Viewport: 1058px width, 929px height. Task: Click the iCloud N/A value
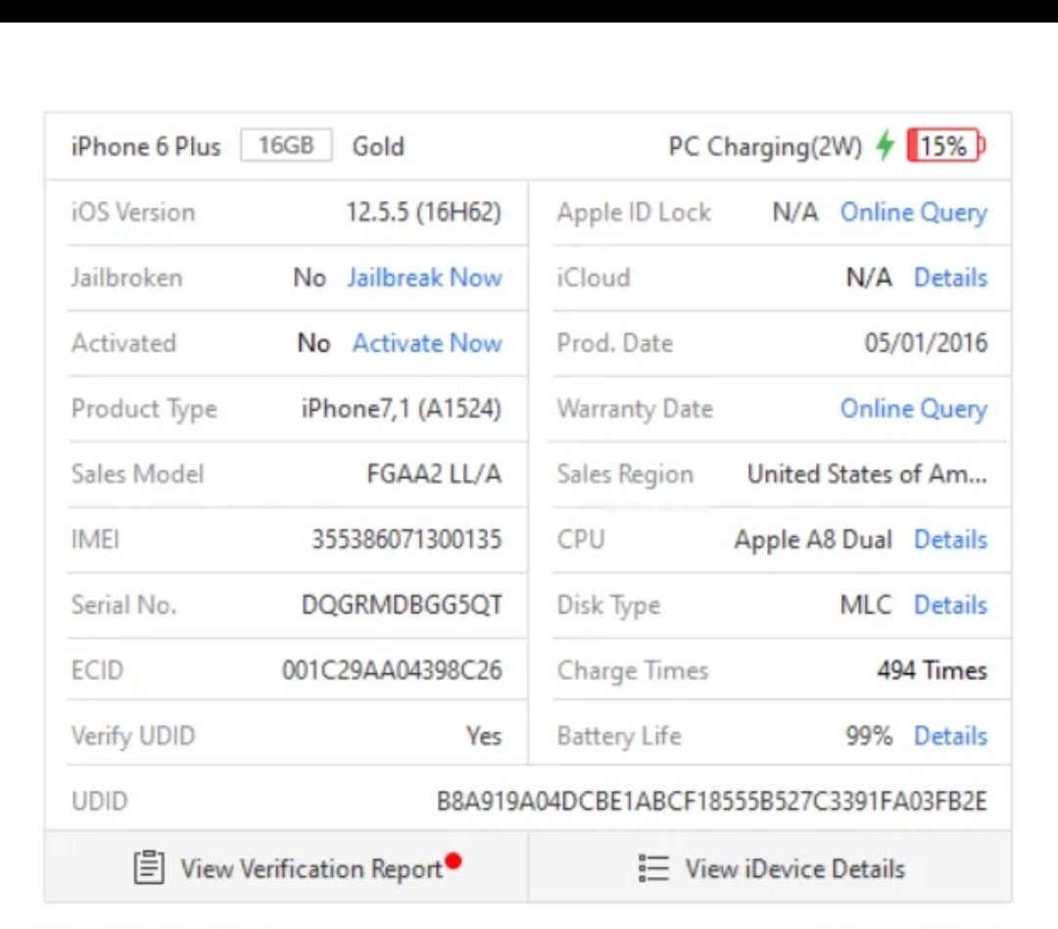click(869, 277)
